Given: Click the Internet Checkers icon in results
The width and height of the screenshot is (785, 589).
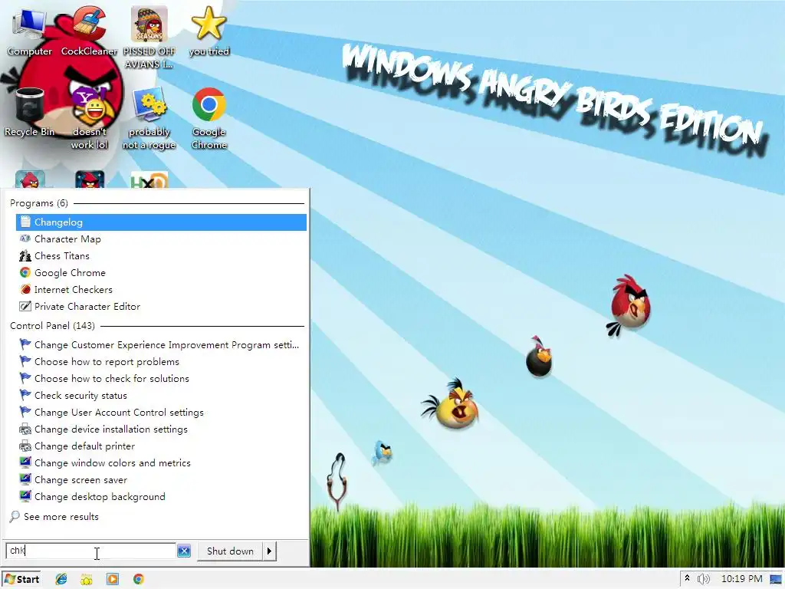Looking at the screenshot, I should (x=25, y=289).
